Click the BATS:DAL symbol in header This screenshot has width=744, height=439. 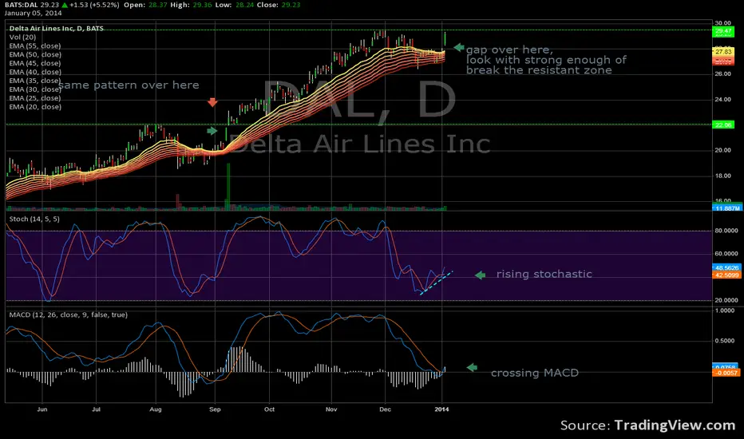[21, 5]
